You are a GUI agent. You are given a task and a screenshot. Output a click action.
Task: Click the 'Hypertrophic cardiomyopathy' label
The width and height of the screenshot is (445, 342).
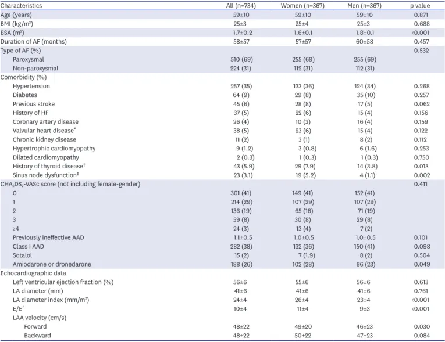(54, 149)
